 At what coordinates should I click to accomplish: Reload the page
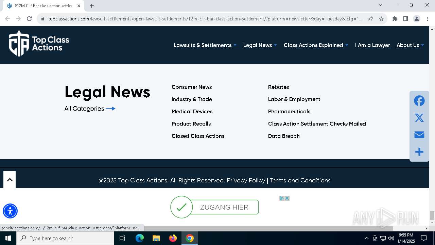click(29, 19)
